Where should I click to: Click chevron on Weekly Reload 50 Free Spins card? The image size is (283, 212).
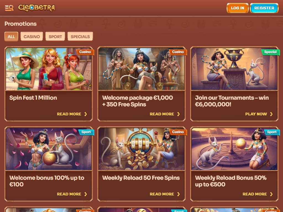tap(179, 194)
